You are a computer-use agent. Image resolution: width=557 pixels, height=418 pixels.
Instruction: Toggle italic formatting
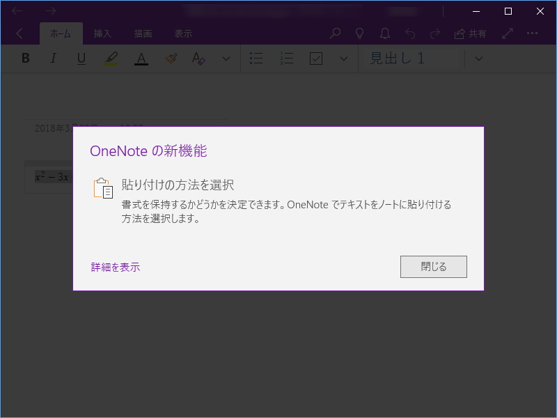pyautogui.click(x=53, y=59)
